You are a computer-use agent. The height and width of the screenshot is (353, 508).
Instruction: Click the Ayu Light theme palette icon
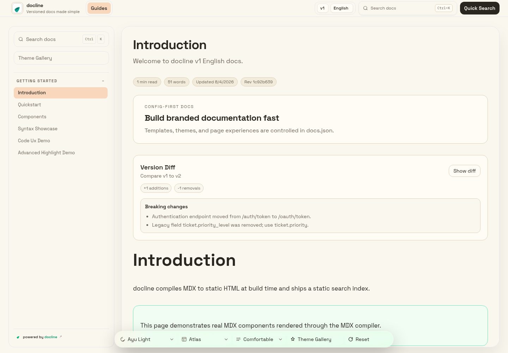coord(123,339)
